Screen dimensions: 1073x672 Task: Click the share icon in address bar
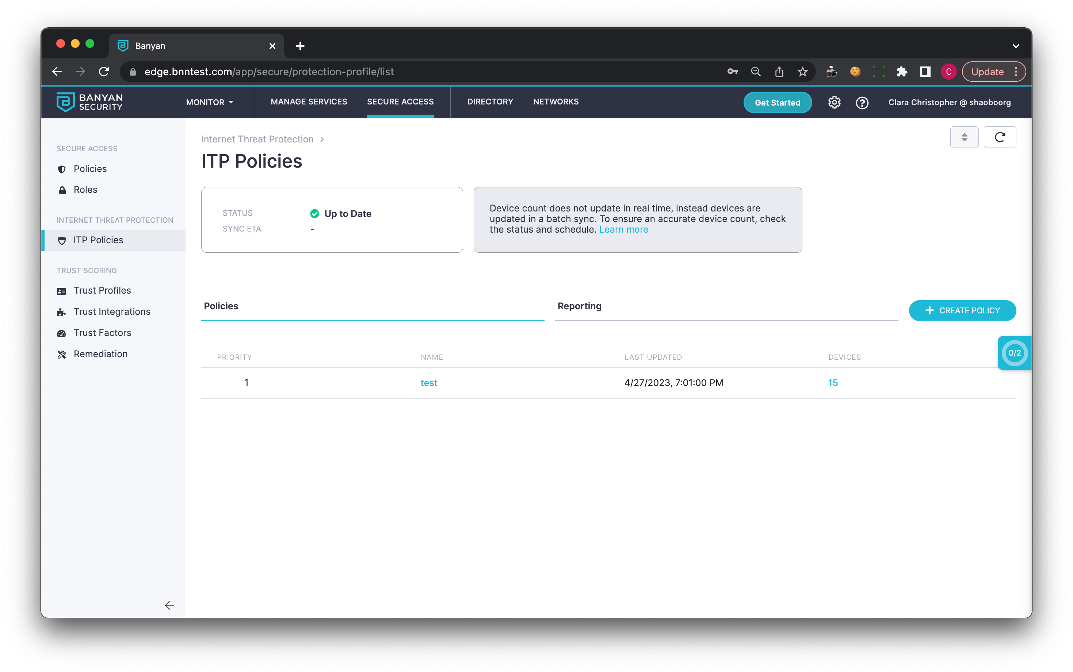(x=779, y=72)
